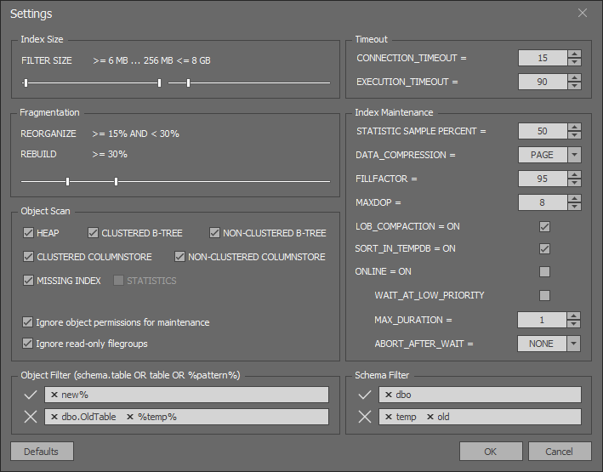Decrease EXECUTION_TIMEOUT with the down arrow
This screenshot has width=603, height=472.
tap(574, 85)
